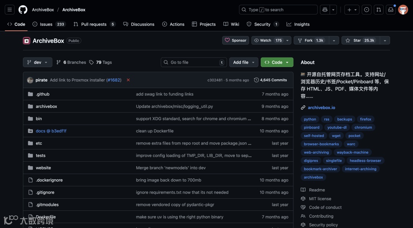
Task: Open the 4,645 Commits history
Action: tap(270, 80)
